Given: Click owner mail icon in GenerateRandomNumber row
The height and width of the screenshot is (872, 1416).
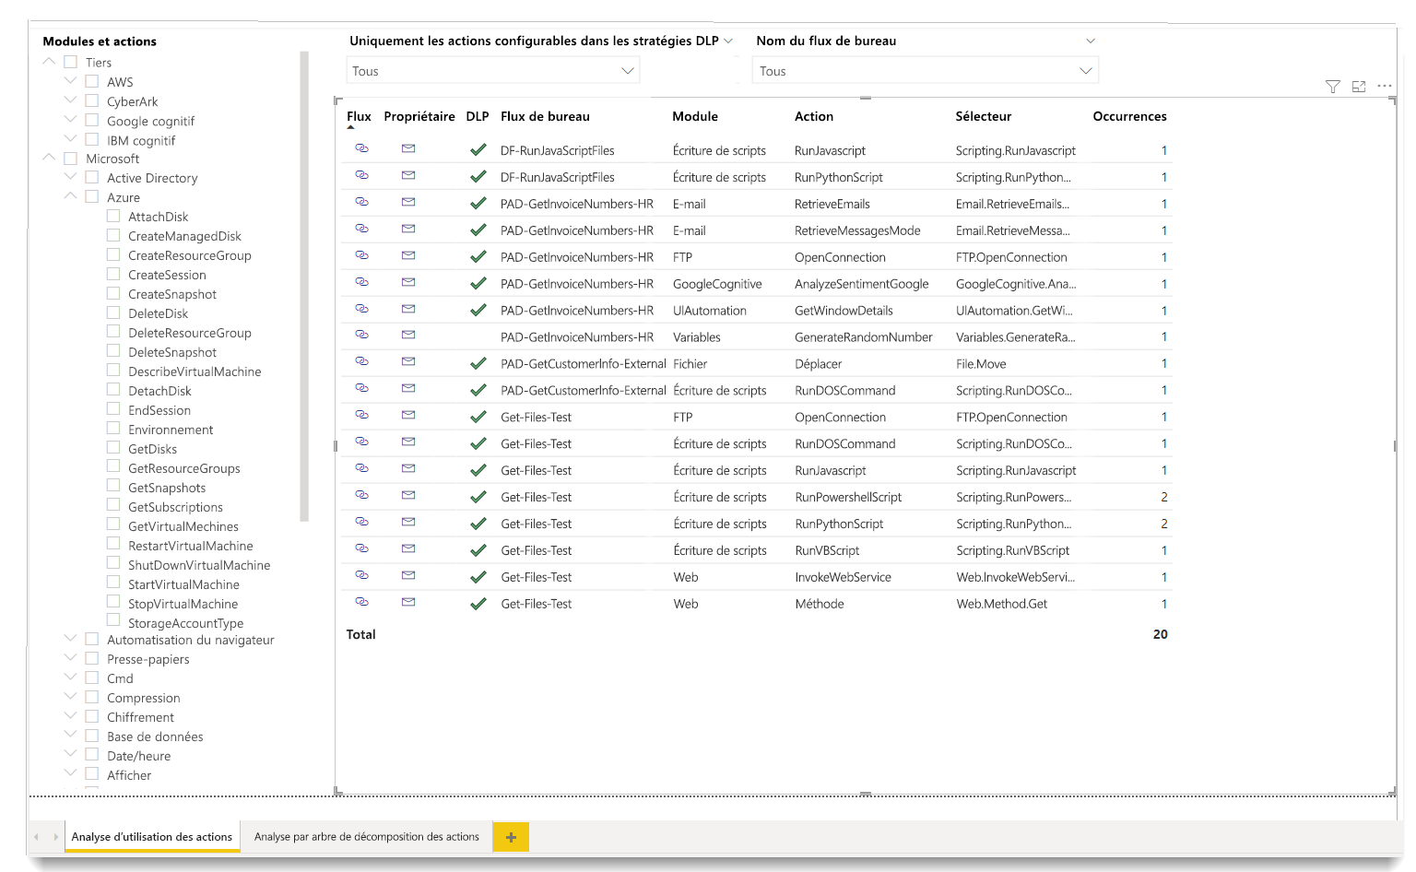Looking at the screenshot, I should pos(408,335).
